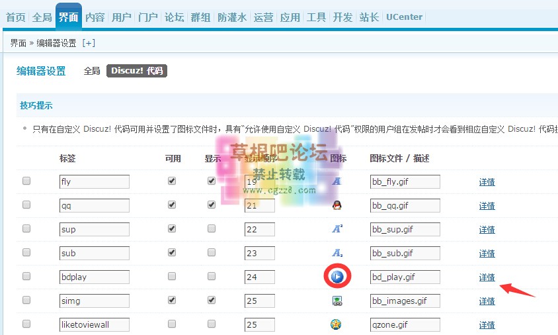Screen dimensions: 558x335
Task: Click the qzone.gif icon file field
Action: click(x=405, y=324)
